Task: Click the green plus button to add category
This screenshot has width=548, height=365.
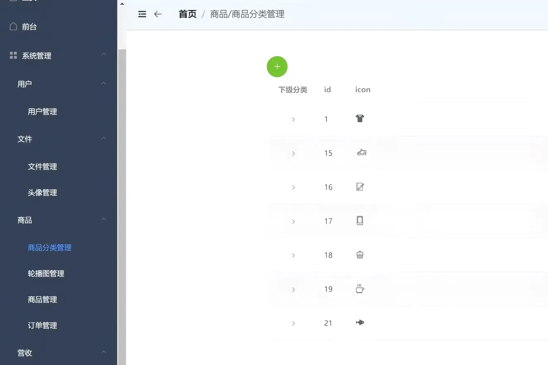Action: pos(277,66)
